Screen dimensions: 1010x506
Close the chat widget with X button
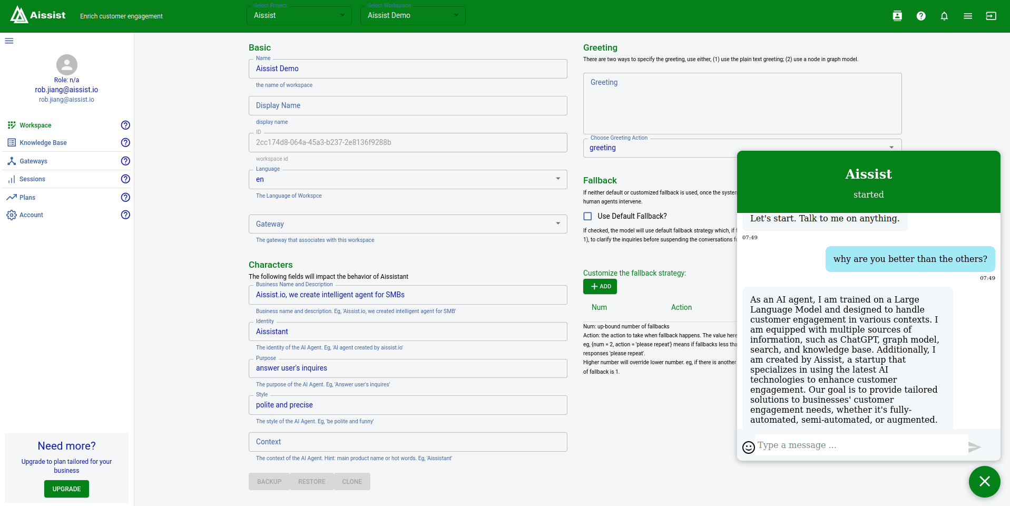984,481
